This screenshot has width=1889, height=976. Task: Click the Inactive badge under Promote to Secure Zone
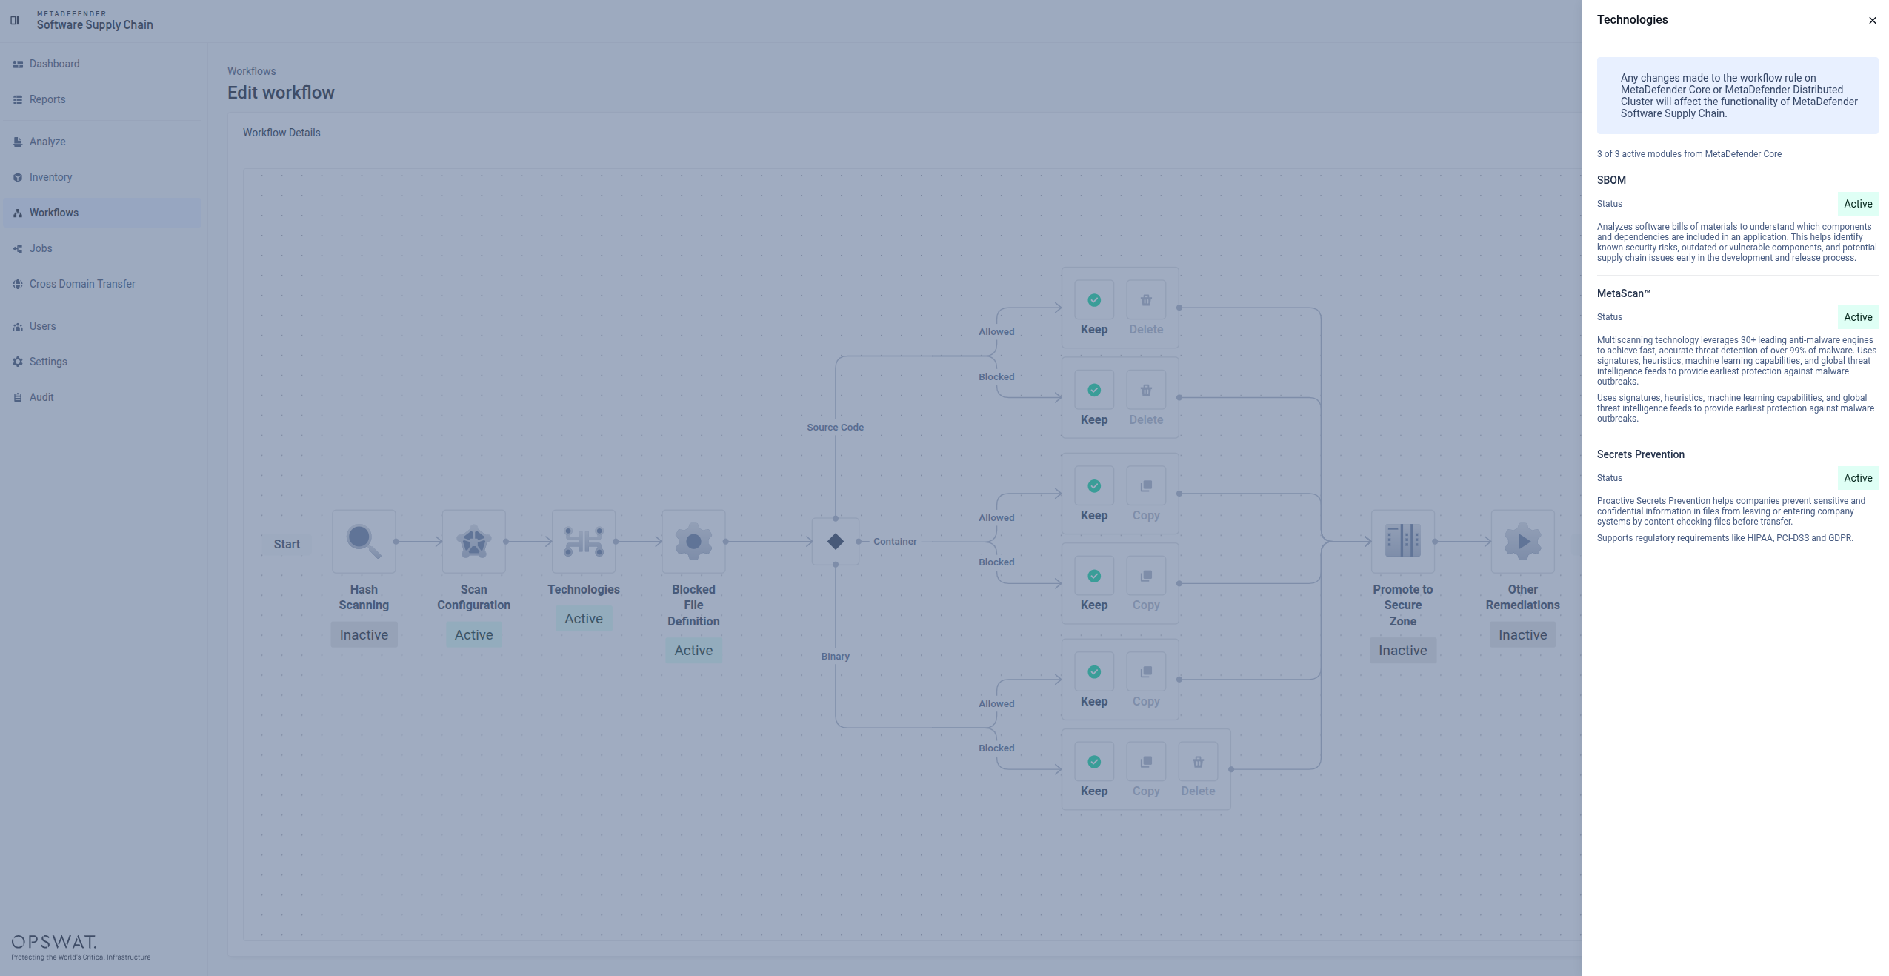tap(1403, 651)
